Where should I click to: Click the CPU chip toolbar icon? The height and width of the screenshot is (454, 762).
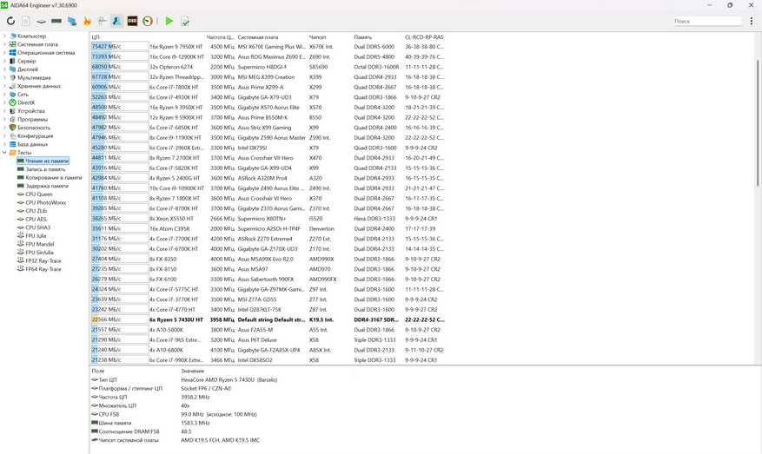point(42,21)
